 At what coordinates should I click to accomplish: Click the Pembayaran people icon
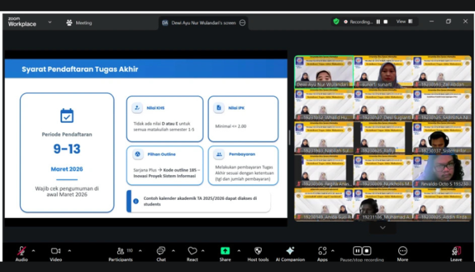click(x=218, y=154)
